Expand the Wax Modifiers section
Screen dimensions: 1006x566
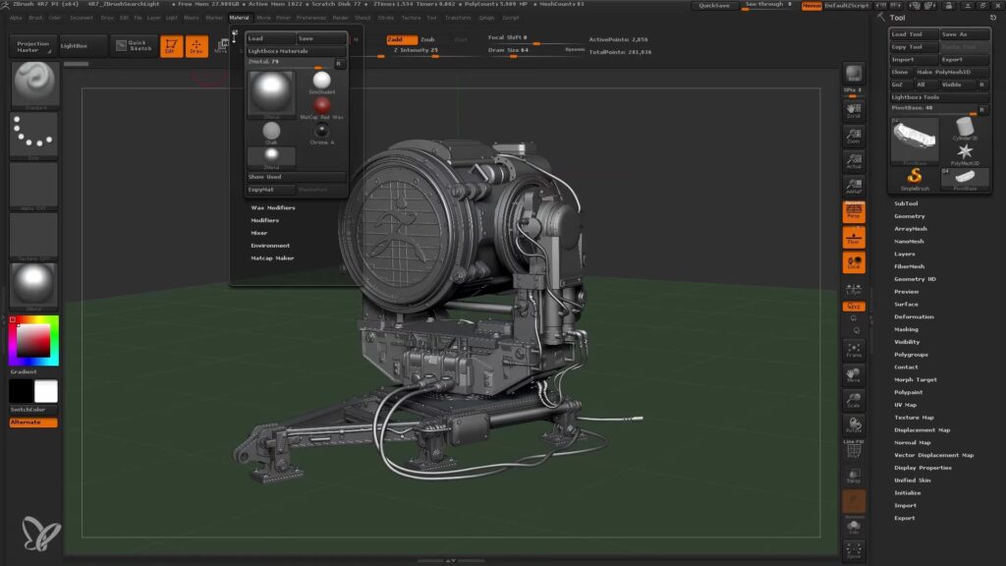[x=273, y=207]
